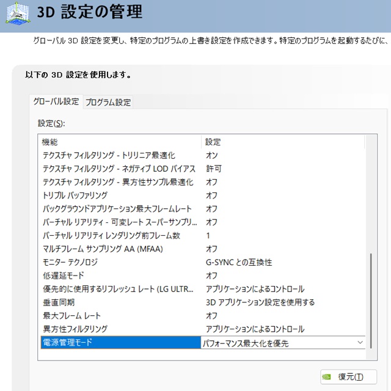Switch to the グローバル設定 tab
Screen dimensions: 391x391
click(x=56, y=101)
